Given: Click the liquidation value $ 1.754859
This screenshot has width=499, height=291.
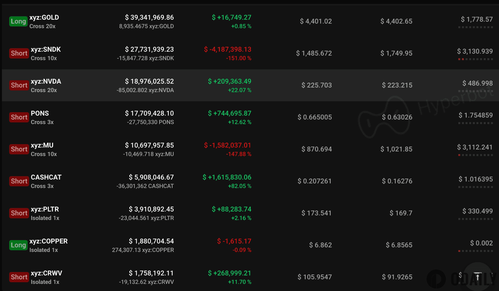Looking at the screenshot, I should click(475, 115).
